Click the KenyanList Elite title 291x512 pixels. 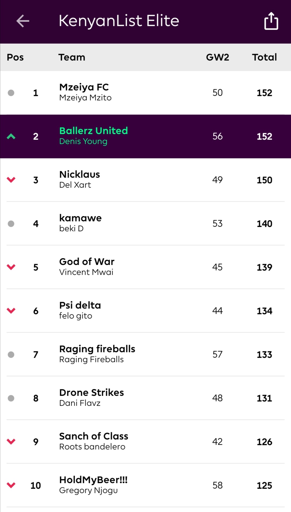point(119,21)
